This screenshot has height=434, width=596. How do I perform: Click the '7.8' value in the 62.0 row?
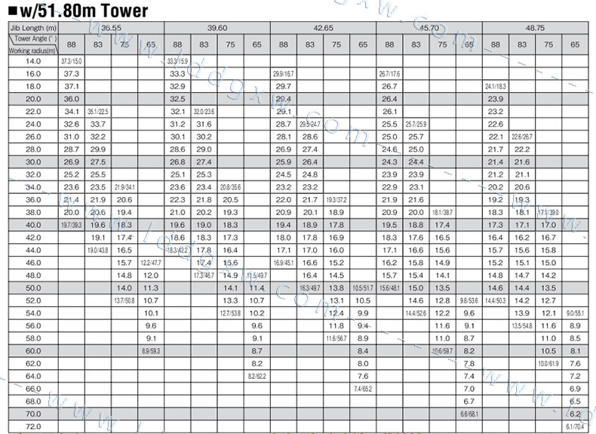[x=469, y=363]
